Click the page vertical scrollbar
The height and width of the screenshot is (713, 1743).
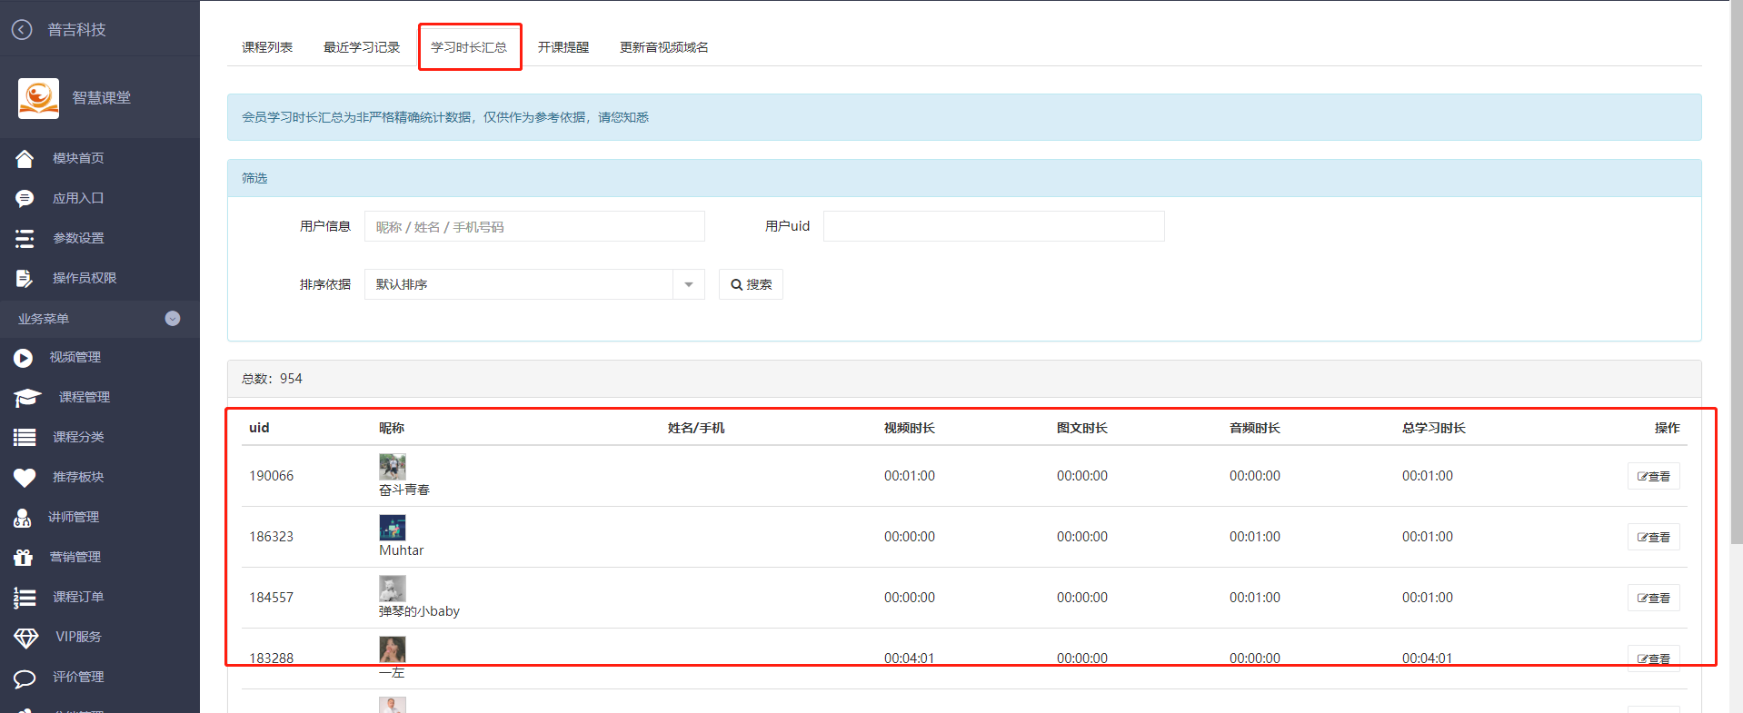[x=1737, y=272]
